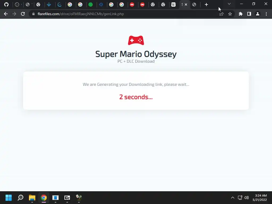Open the 7-Zip app on taskbar
Viewport: 272px width, 204px height.
tap(67, 198)
